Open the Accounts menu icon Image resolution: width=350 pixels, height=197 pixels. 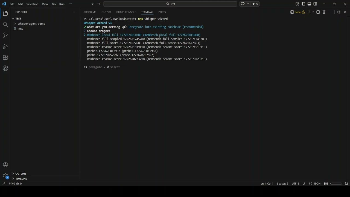[x=5, y=165]
